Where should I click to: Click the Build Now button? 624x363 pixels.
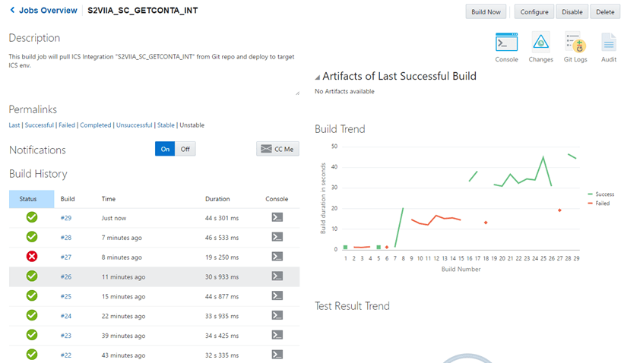[486, 11]
